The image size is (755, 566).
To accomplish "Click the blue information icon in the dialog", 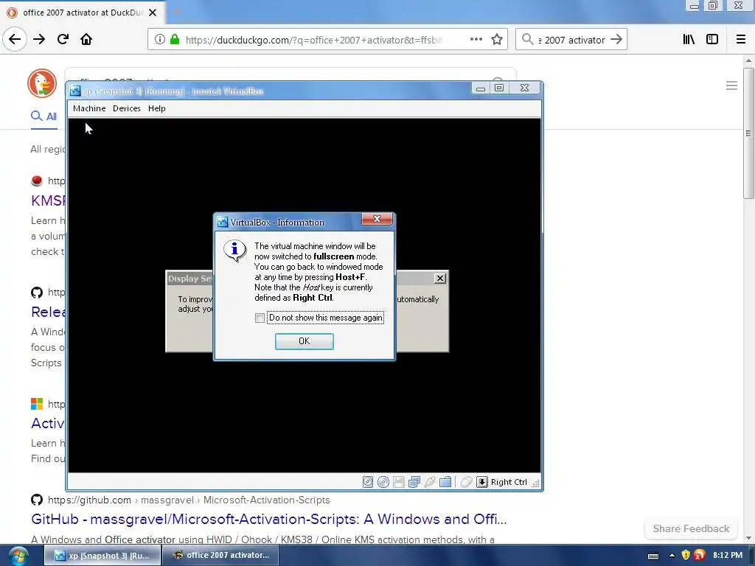I will coord(234,251).
